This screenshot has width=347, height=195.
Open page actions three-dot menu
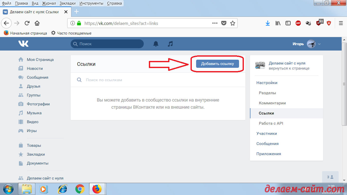(215, 23)
